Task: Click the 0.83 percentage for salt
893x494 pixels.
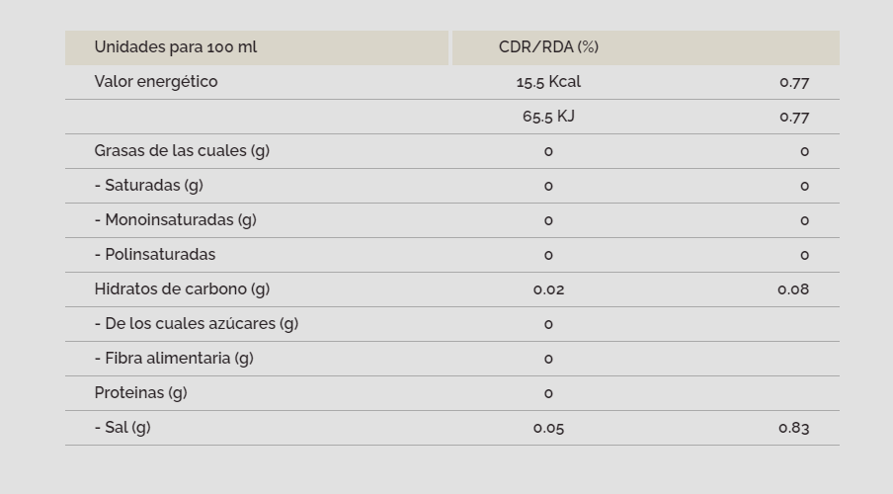Action: click(793, 428)
